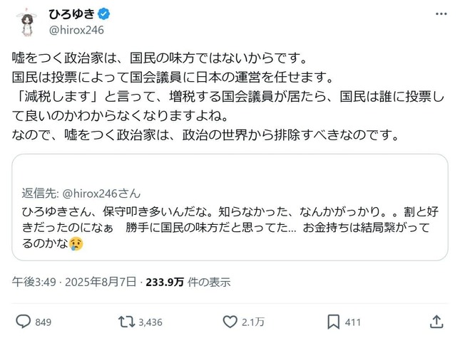Screen dimensions: 460x338
Task: Click the share upload icon
Action: (x=436, y=321)
